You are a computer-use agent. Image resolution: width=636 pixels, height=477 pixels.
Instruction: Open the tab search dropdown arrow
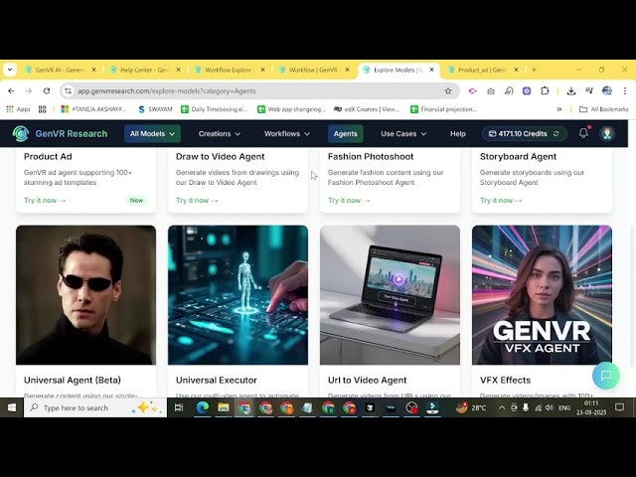[x=10, y=70]
